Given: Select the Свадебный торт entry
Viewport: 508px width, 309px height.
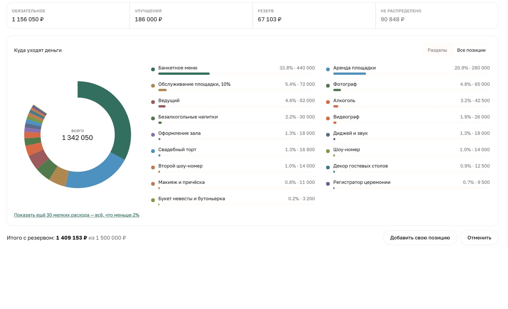Looking at the screenshot, I should [x=233, y=152].
